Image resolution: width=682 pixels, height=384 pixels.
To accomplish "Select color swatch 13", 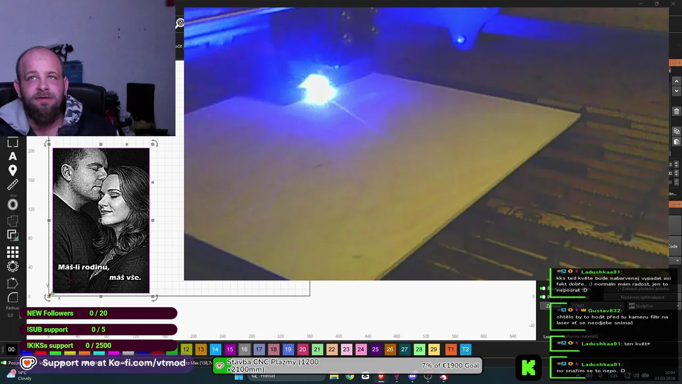I will (200, 349).
